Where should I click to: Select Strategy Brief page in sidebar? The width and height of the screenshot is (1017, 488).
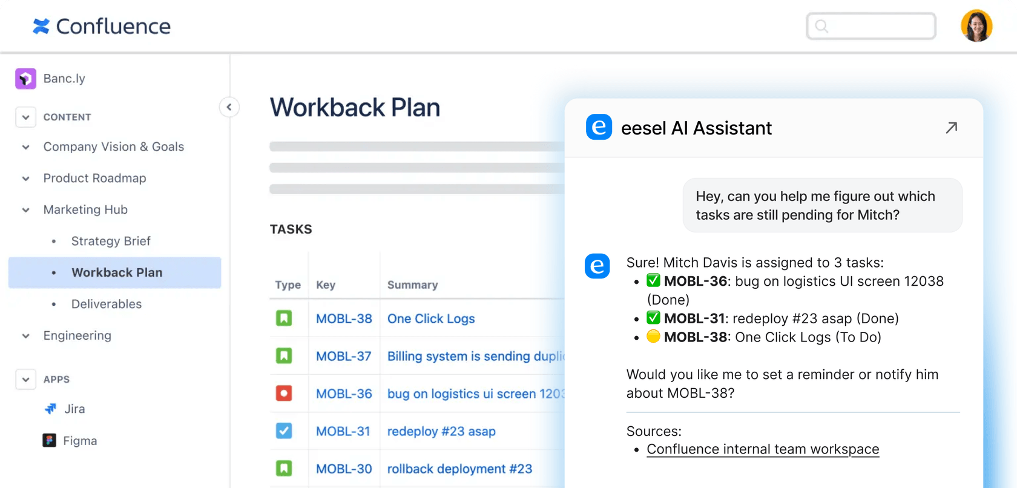[x=111, y=241]
